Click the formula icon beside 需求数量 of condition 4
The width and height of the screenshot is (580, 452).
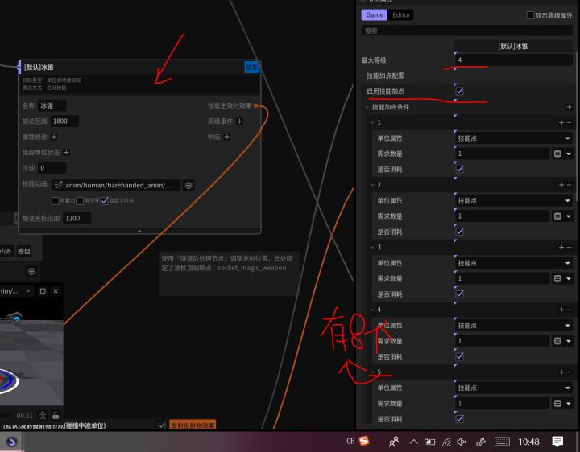tap(557, 341)
